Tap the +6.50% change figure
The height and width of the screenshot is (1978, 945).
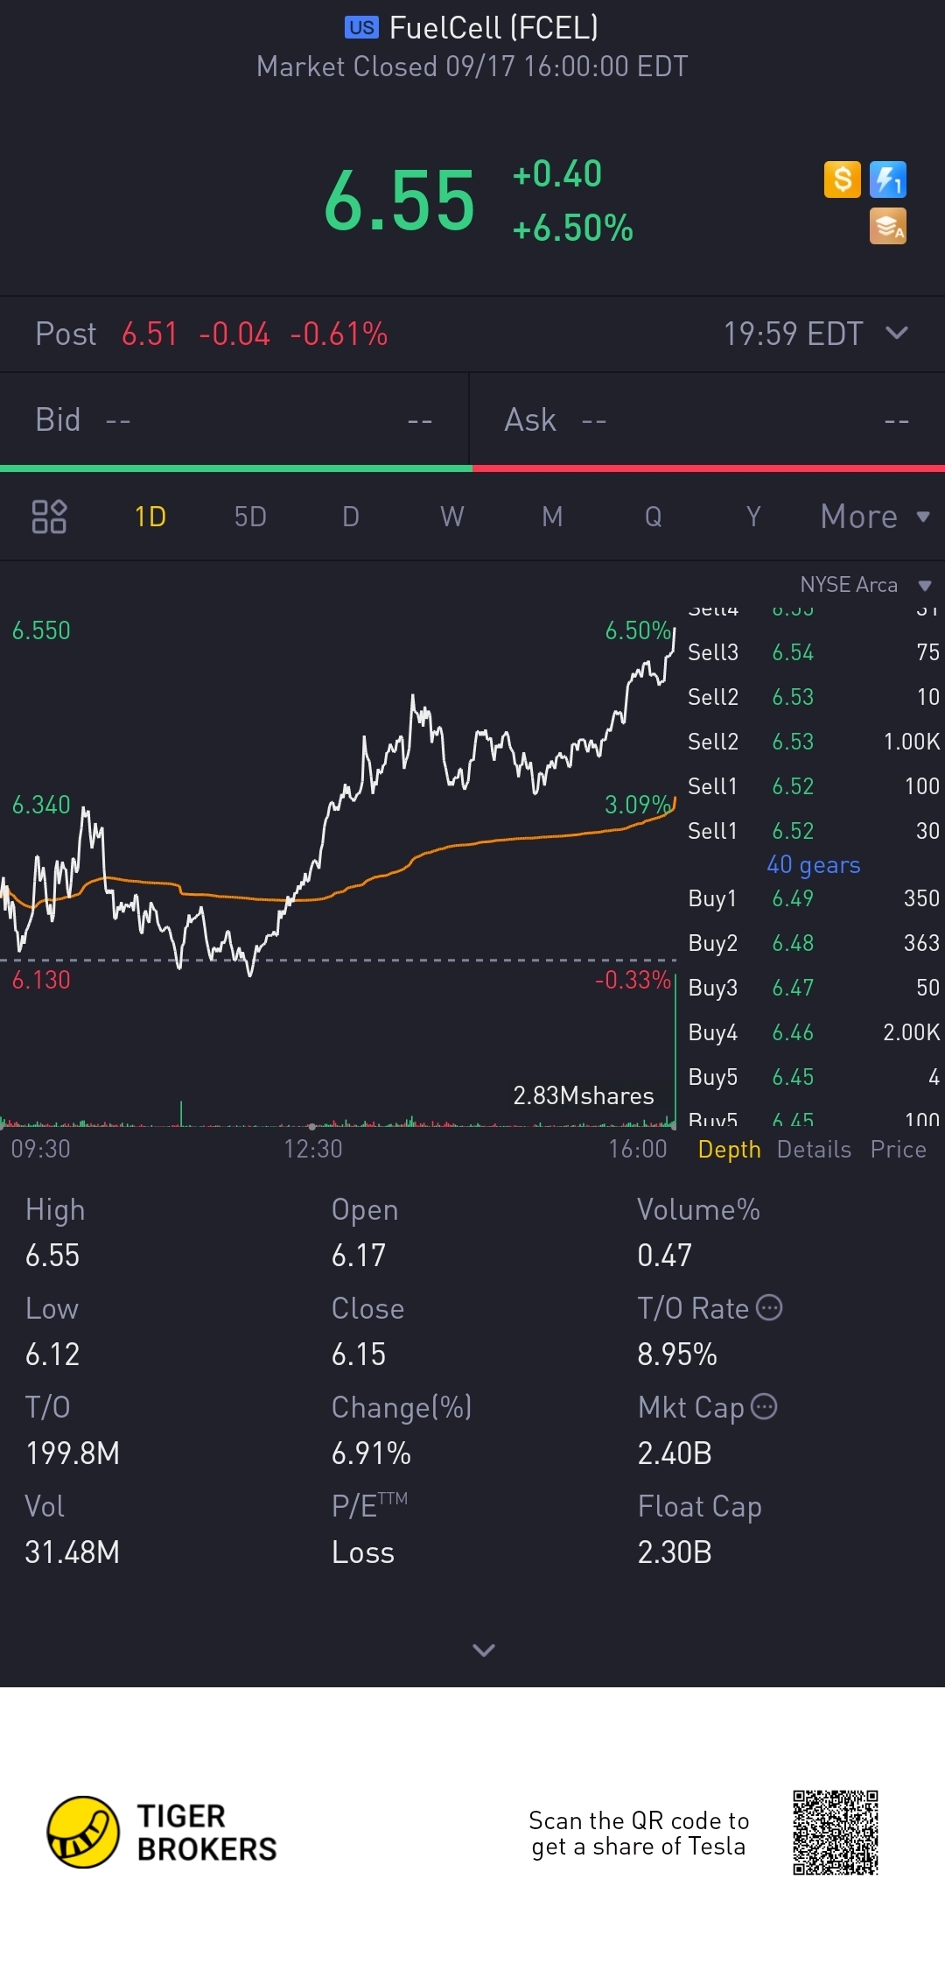pos(573,229)
